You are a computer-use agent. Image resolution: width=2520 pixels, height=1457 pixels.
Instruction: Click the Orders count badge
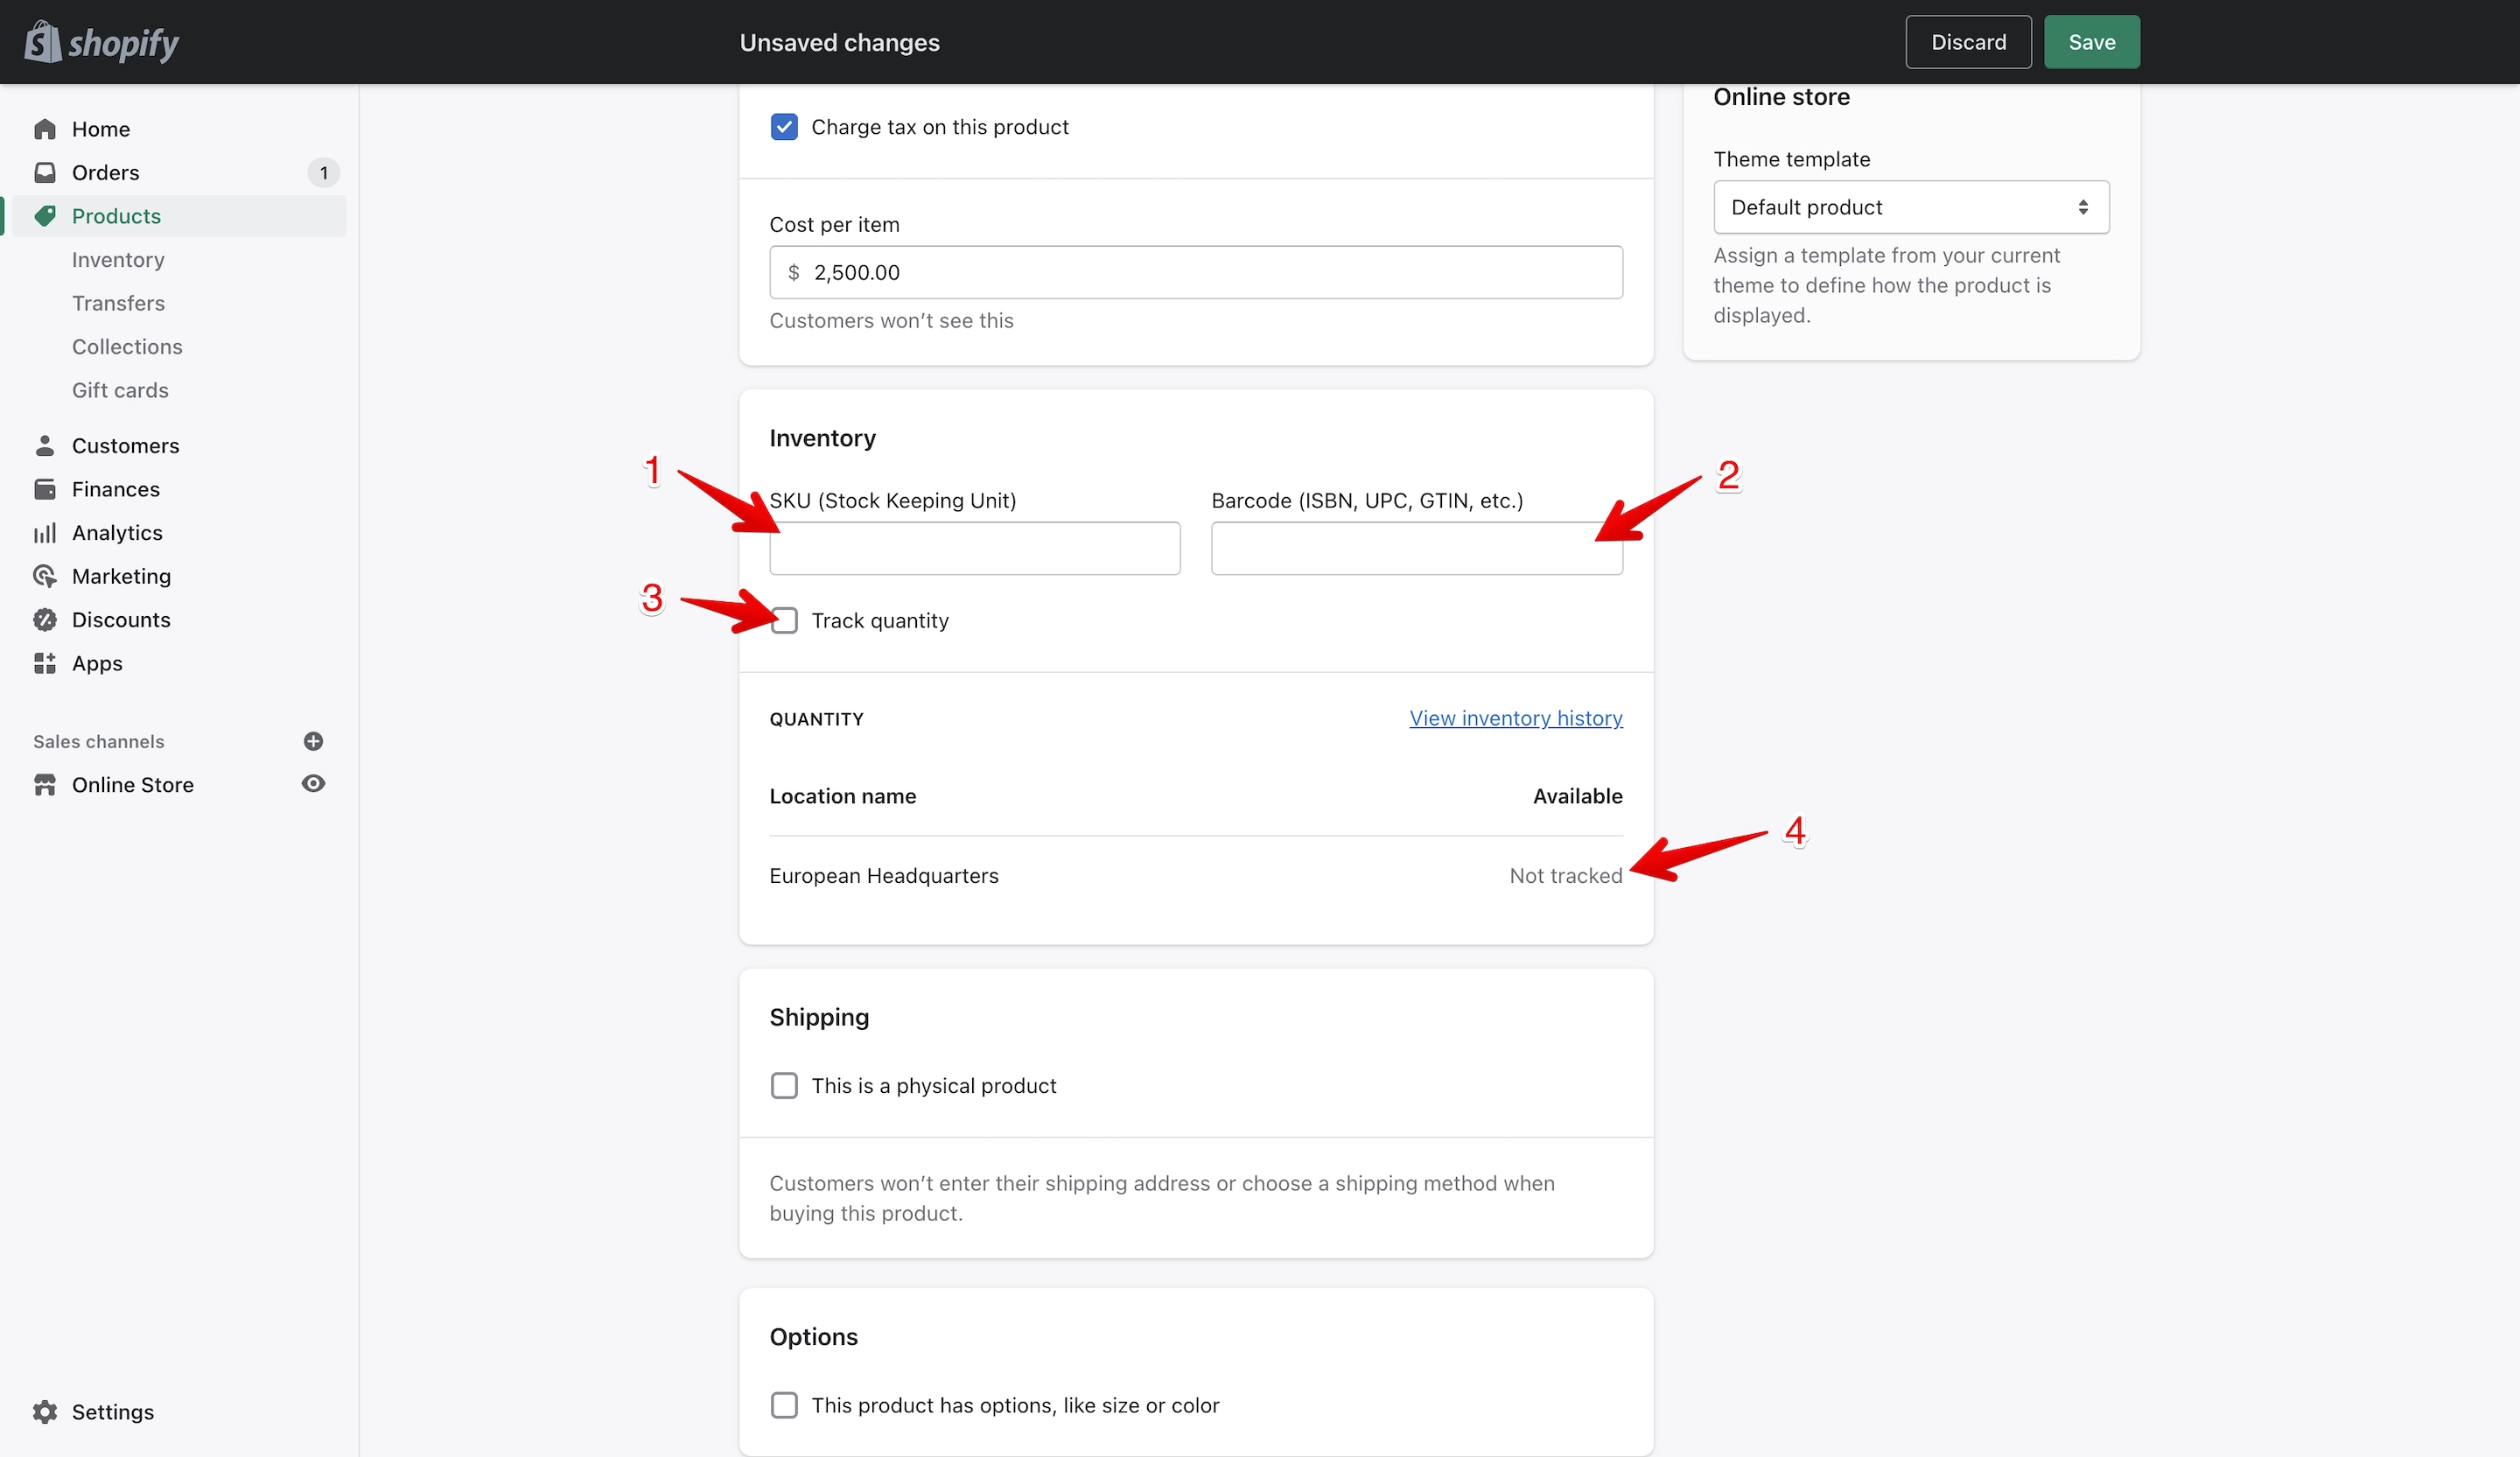coord(323,172)
